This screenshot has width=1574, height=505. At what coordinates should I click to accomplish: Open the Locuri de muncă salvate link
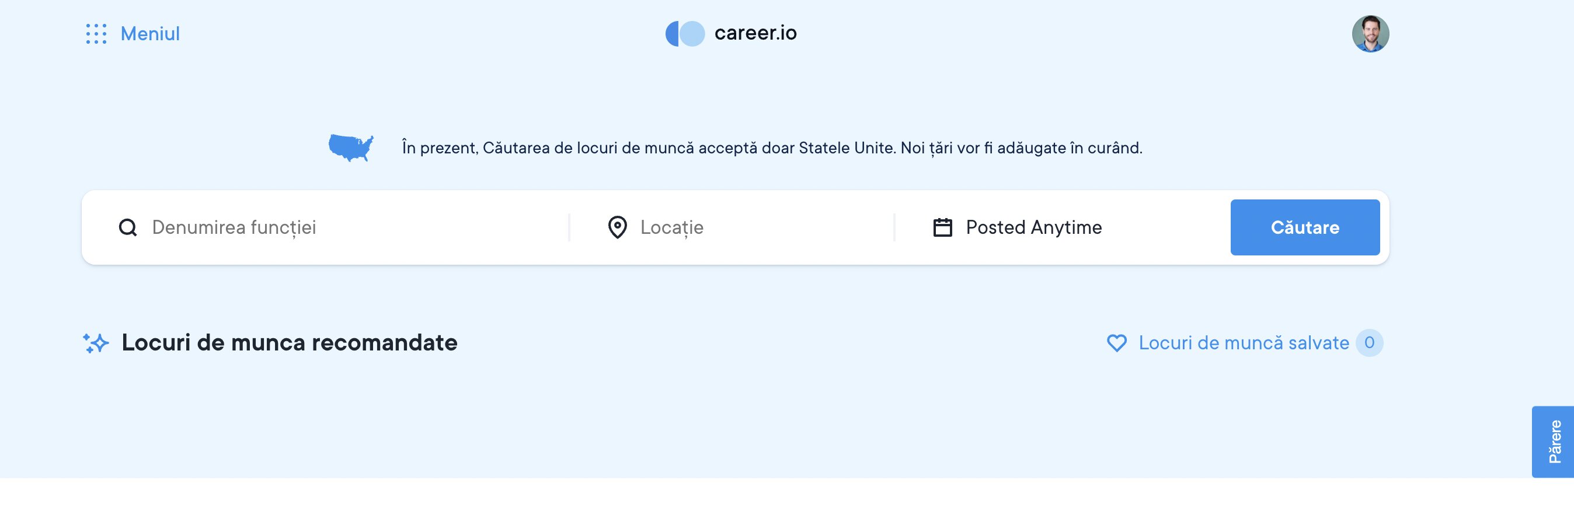point(1244,343)
